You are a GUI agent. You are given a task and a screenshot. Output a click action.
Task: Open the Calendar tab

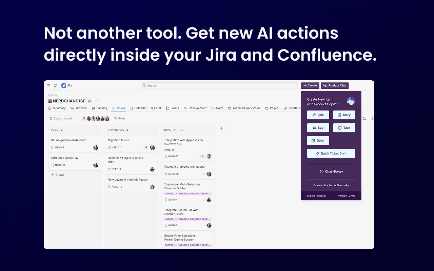138,108
